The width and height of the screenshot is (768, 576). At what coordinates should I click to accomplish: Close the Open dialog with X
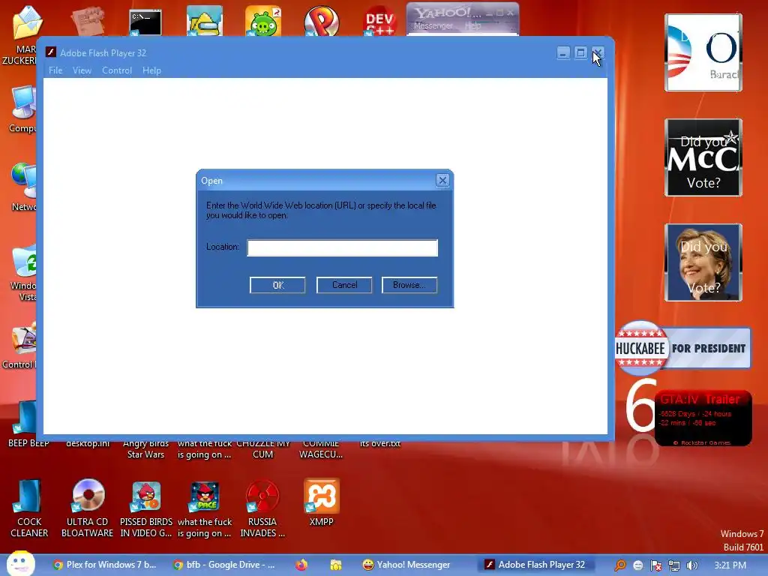coord(442,180)
